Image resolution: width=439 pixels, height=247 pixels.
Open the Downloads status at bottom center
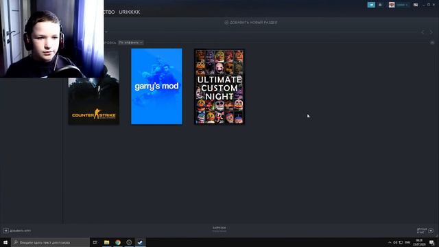[x=219, y=229]
